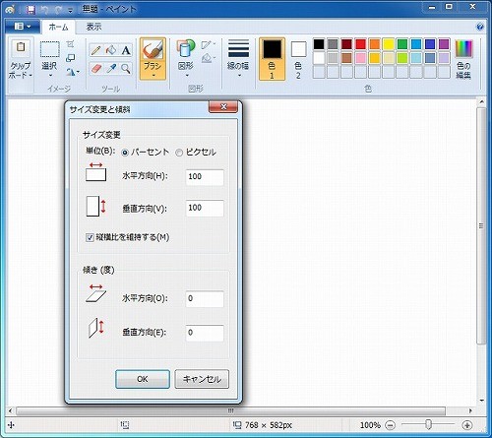This screenshot has width=492, height=438.
Task: Click the キャンセル button
Action: tap(202, 379)
